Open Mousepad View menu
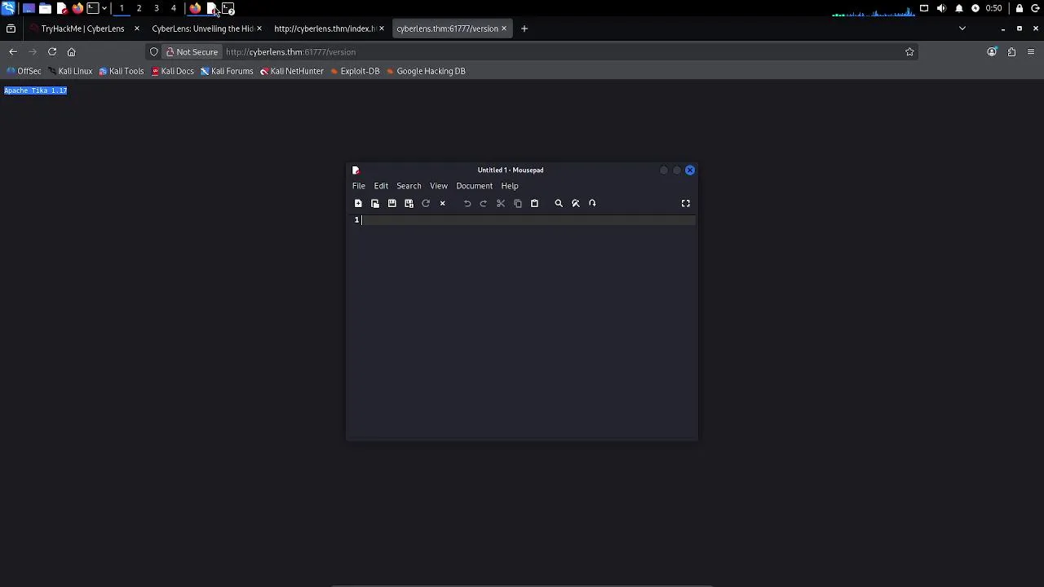 click(x=439, y=186)
